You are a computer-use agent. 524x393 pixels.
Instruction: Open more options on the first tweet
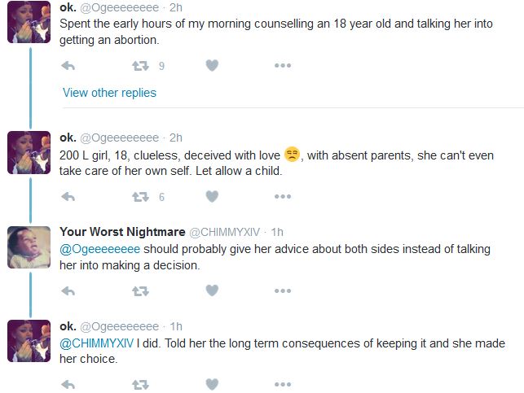pyautogui.click(x=283, y=66)
